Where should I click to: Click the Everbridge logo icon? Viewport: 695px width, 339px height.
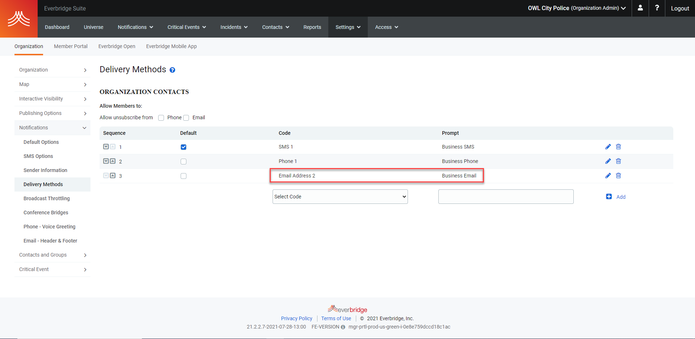[x=19, y=19]
